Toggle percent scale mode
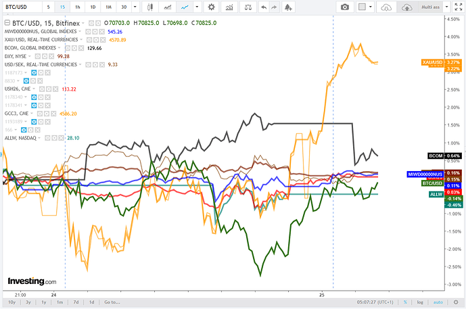The image size is (466, 309). click(405, 302)
